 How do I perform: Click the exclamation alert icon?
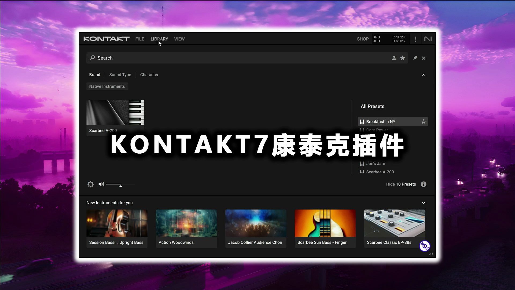(415, 39)
